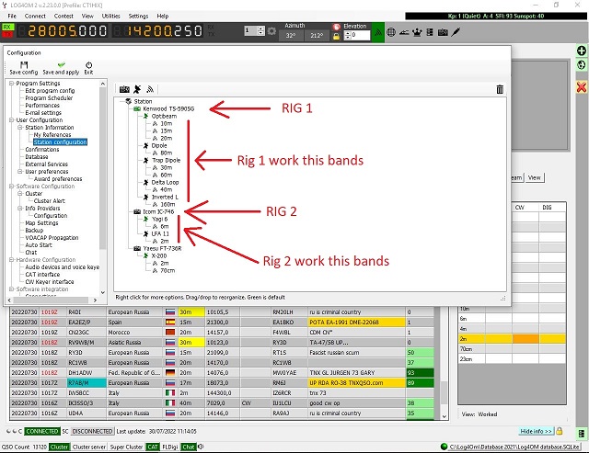Click the speaker icon in status bar
Viewport: 589px width, 453px height.
(201, 447)
